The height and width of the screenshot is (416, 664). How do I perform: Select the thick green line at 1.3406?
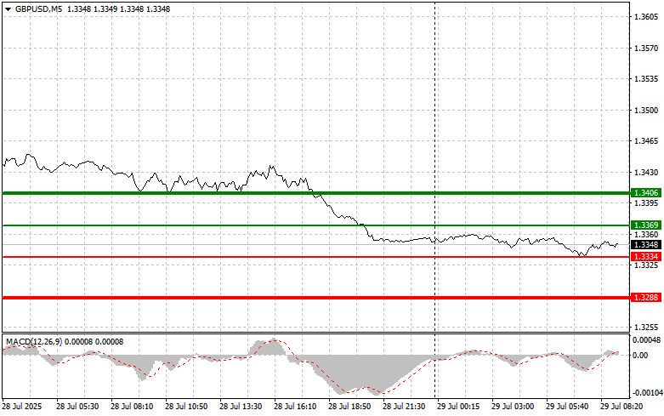[213, 193]
